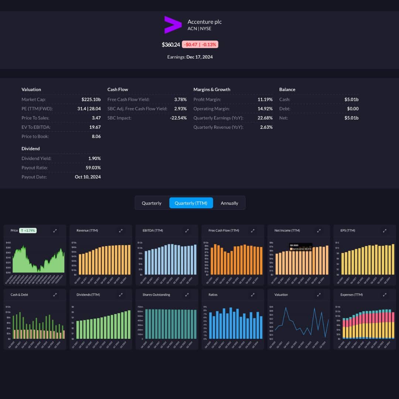Image resolution: width=399 pixels, height=399 pixels.
Task: Click the Debt value $0.00
Action: 353,109
